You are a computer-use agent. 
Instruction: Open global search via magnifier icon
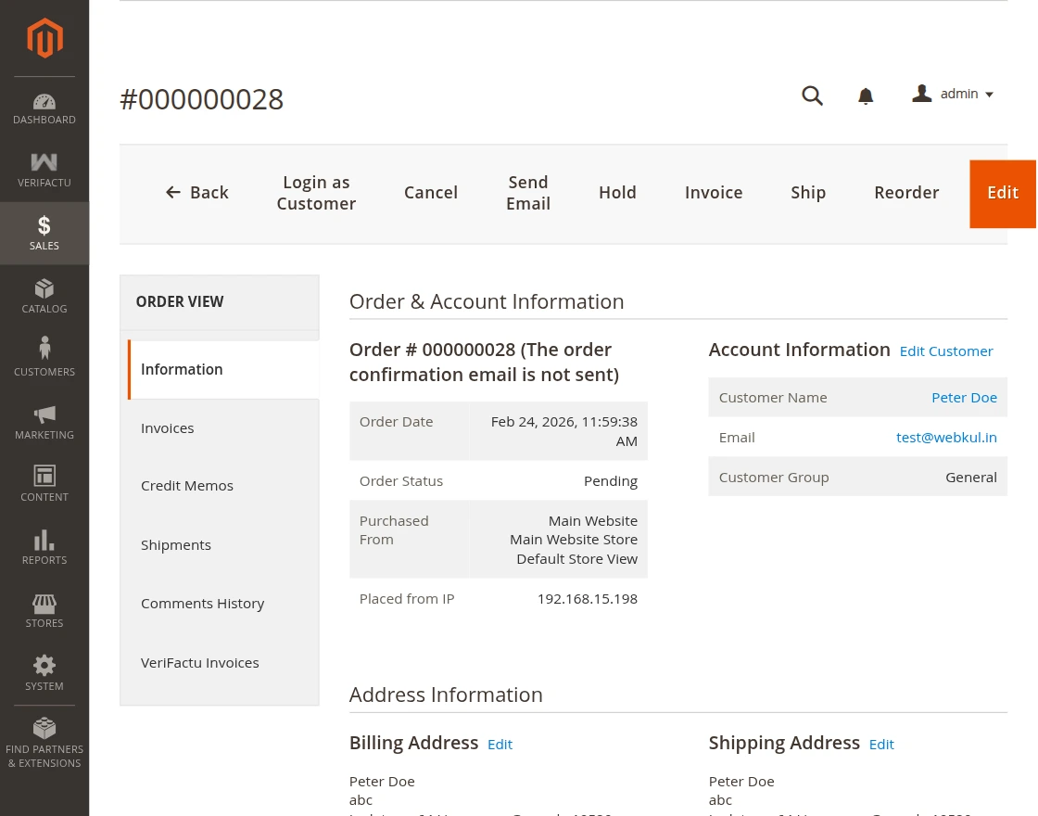point(812,96)
